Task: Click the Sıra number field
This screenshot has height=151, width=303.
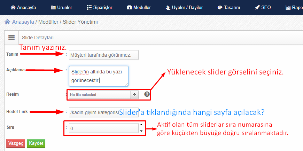Action: [x=104, y=128]
